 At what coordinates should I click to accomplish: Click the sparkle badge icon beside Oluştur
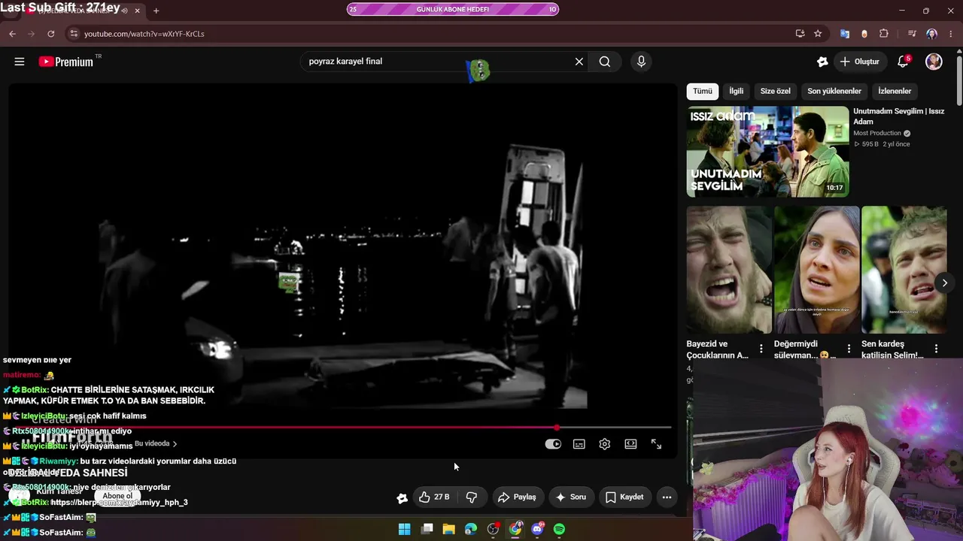(822, 62)
